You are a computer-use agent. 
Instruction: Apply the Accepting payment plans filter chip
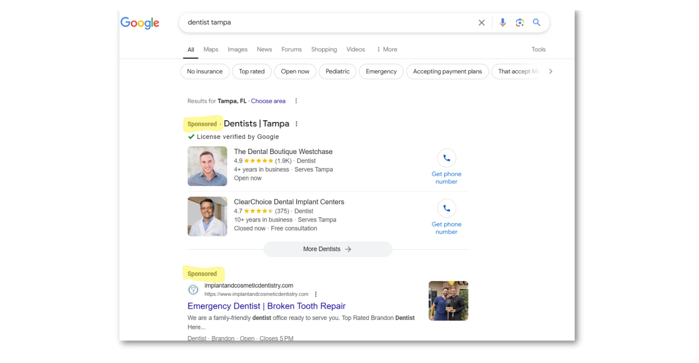tap(447, 72)
